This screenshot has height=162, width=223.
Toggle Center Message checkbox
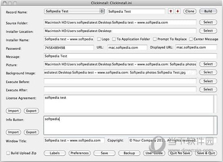(x=191, y=39)
